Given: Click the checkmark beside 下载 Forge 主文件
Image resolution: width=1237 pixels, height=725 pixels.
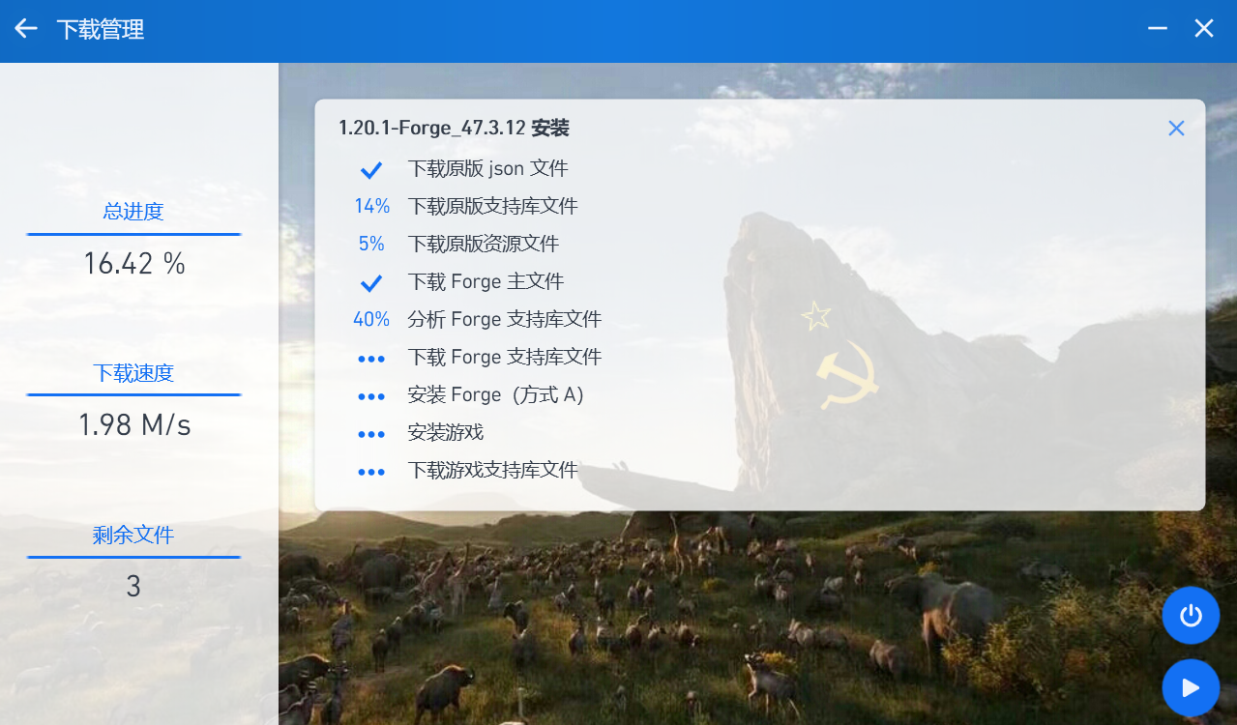Looking at the screenshot, I should point(371,283).
